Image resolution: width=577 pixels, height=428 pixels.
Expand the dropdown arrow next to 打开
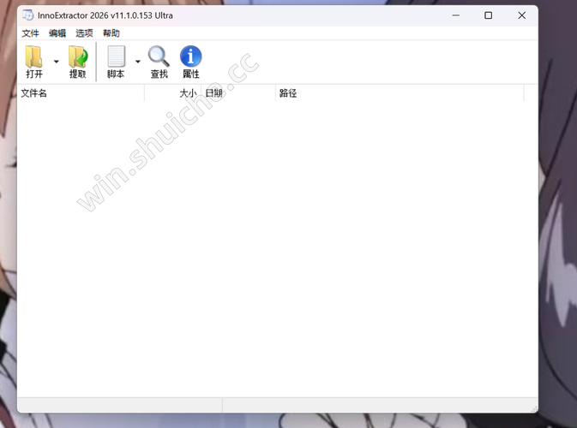click(57, 62)
